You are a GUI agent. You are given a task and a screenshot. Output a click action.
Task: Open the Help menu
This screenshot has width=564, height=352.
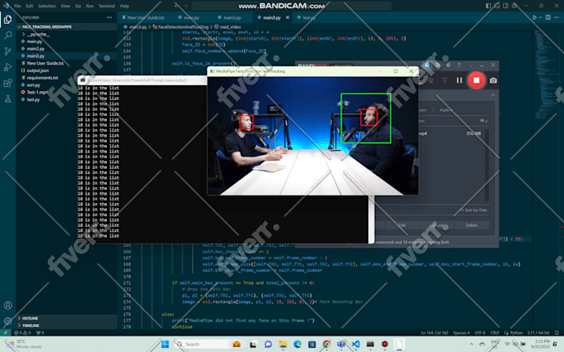click(x=124, y=6)
